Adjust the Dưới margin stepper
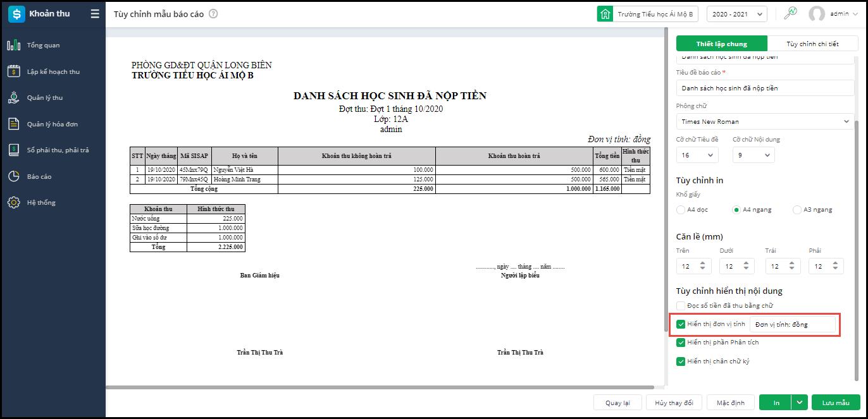The image size is (868, 419). click(747, 266)
